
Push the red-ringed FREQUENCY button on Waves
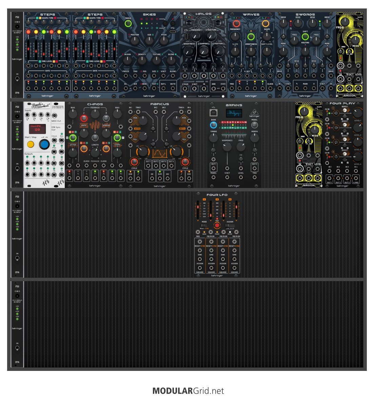point(236,24)
